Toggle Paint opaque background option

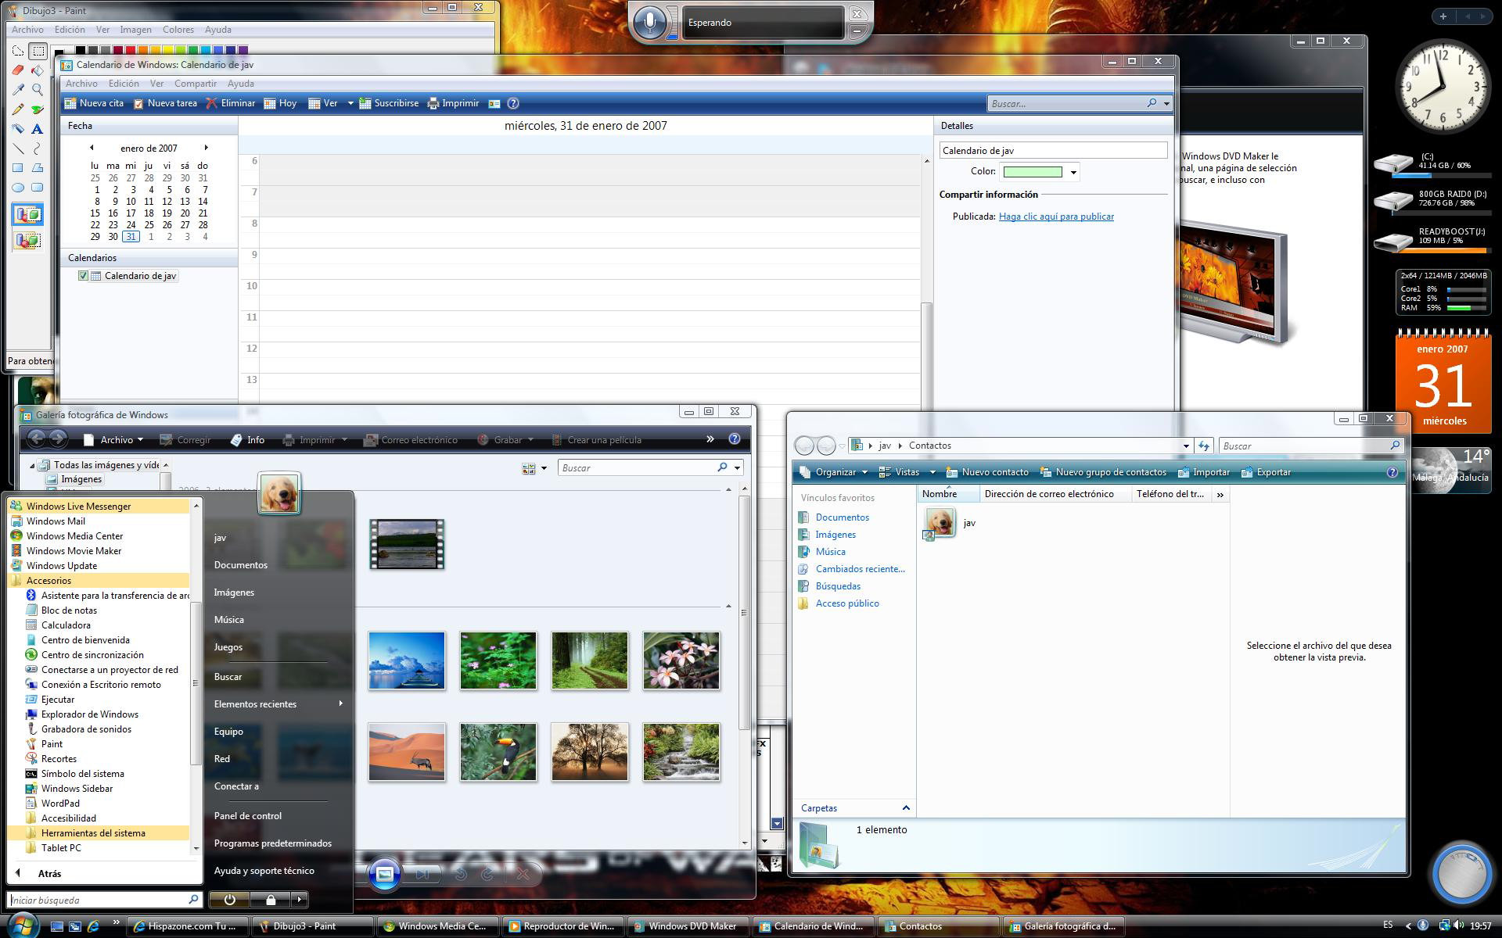27,214
